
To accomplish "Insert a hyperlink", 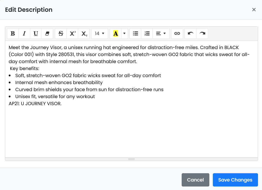I will coord(177,34).
